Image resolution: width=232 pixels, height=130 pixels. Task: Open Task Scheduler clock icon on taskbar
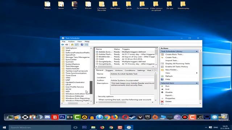tap(129, 127)
